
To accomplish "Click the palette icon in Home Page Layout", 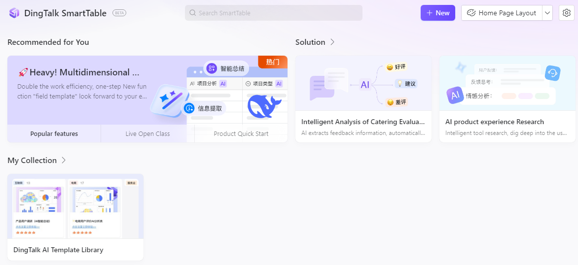I will (x=471, y=13).
